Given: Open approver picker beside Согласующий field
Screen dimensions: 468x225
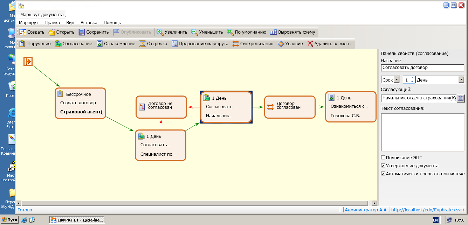Looking at the screenshot, I should pyautogui.click(x=461, y=98).
